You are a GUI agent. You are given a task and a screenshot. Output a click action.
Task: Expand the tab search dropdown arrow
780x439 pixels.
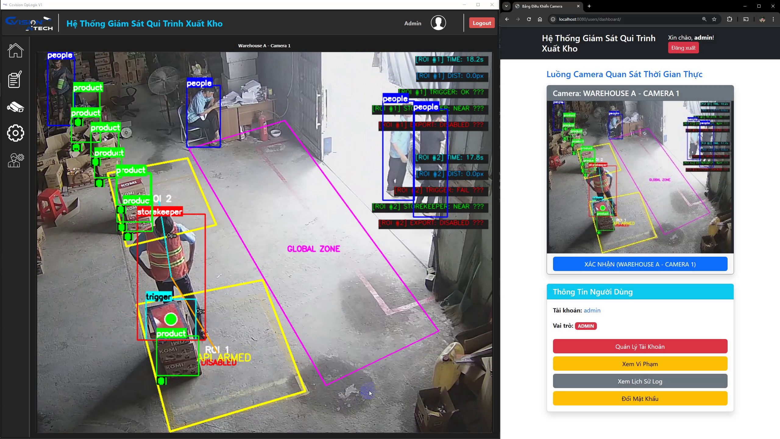point(506,6)
